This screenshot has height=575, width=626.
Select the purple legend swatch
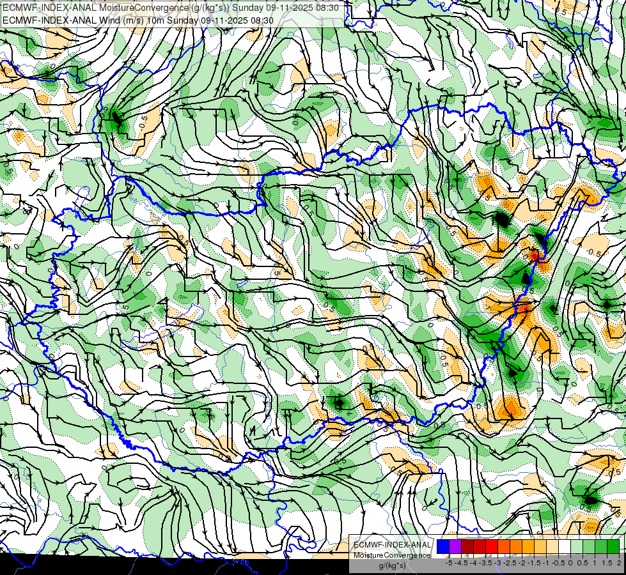coord(455,546)
